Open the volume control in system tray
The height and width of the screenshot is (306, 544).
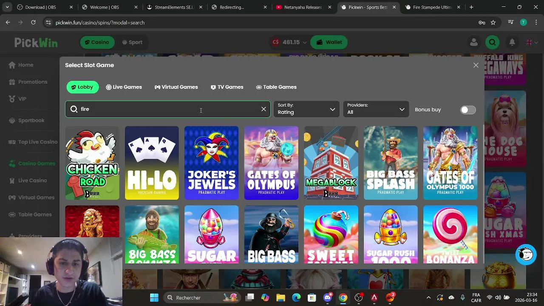[x=497, y=297]
